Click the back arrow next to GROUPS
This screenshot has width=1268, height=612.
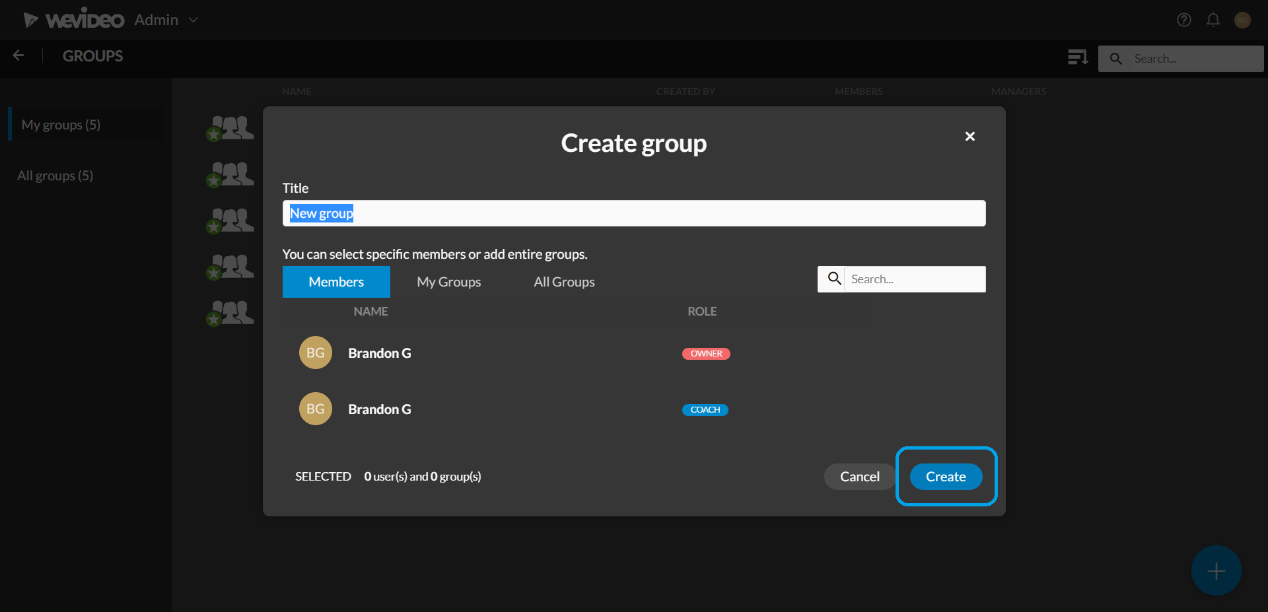18,55
